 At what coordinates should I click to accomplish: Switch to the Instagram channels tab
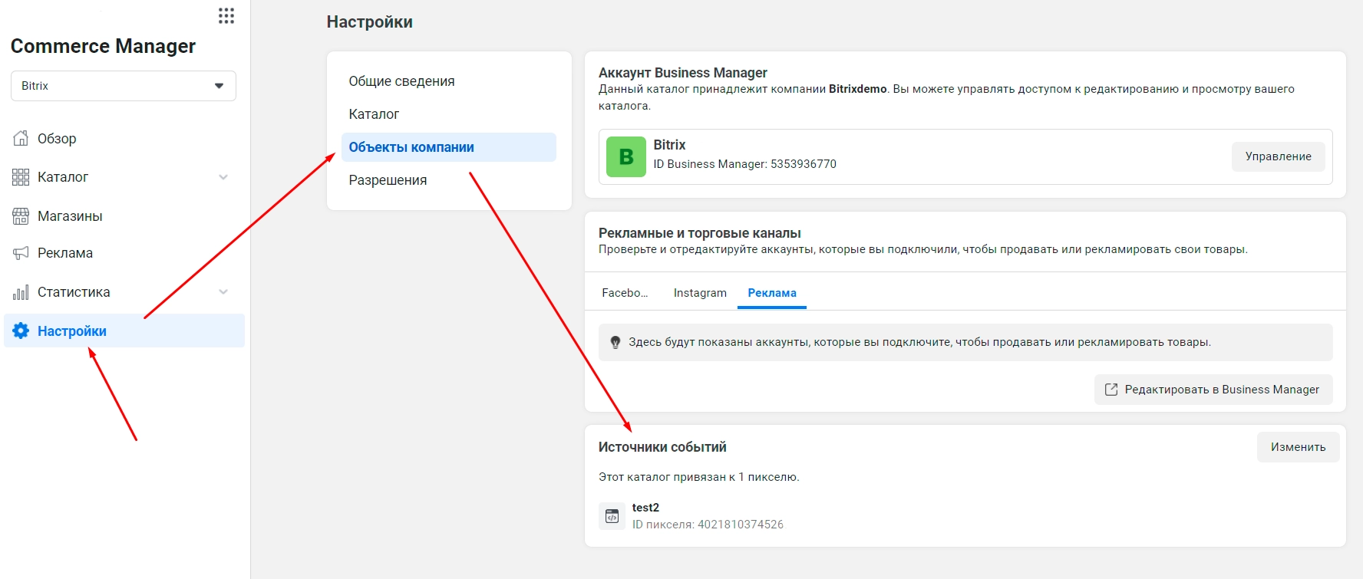point(700,293)
